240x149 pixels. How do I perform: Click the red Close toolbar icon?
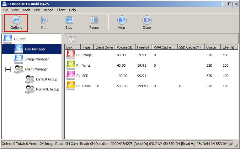point(147,23)
